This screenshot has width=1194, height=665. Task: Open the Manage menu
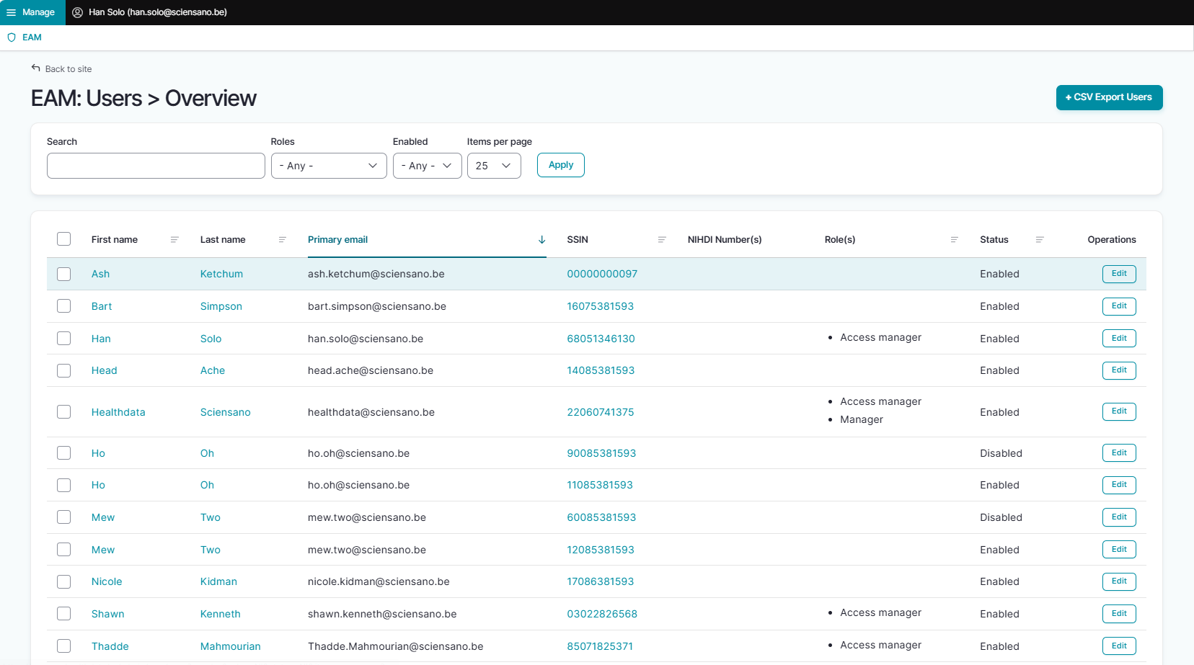click(x=32, y=12)
